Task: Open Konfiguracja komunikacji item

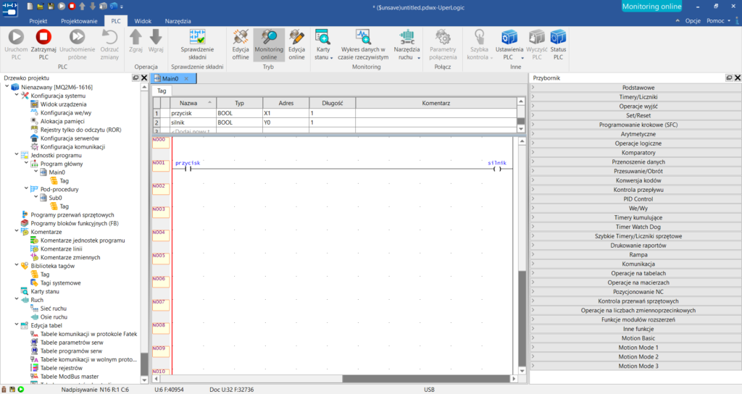Action: click(72, 146)
